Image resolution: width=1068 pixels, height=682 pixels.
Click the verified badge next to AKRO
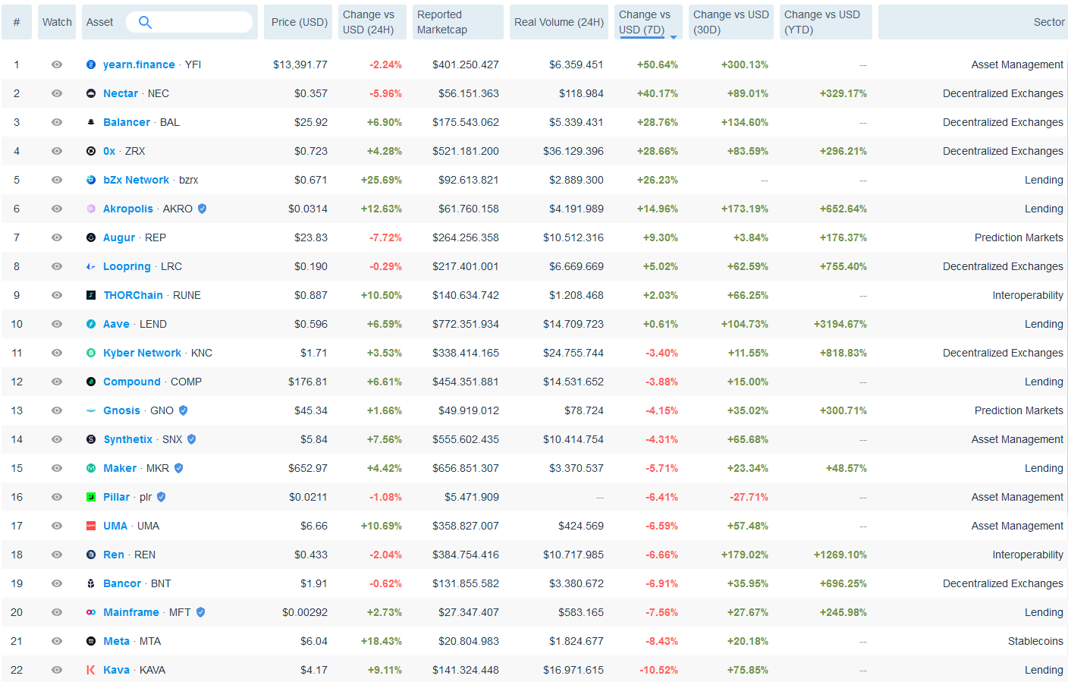(x=203, y=209)
